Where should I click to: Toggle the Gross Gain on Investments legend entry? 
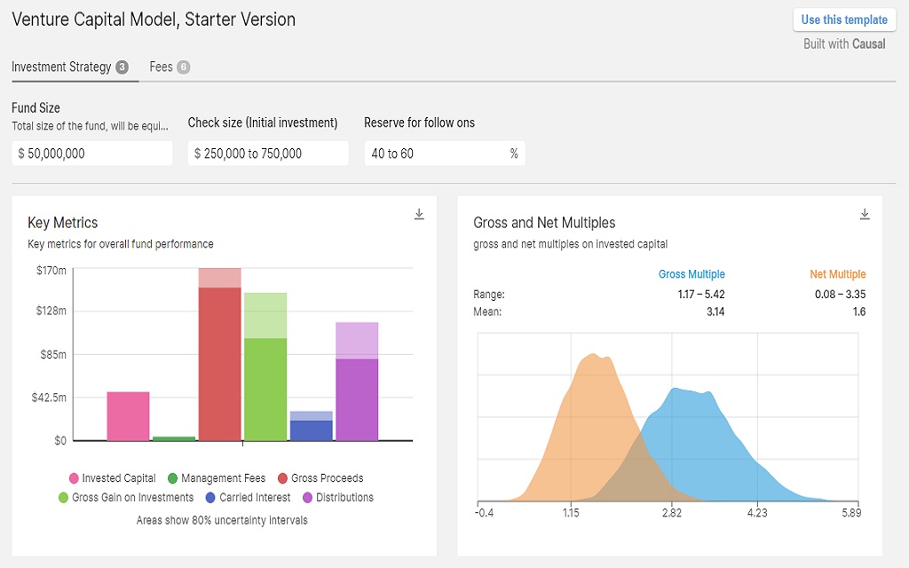(126, 497)
